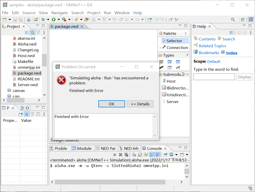Click the Project tree vertical scrollbar thumb
This screenshot has width=255, height=192.
[x=44, y=60]
